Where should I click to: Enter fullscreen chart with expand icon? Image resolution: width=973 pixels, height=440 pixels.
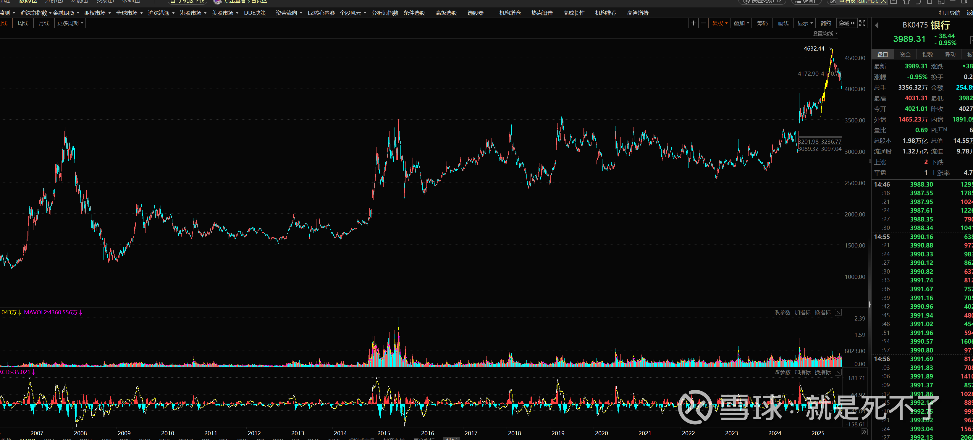pyautogui.click(x=862, y=23)
